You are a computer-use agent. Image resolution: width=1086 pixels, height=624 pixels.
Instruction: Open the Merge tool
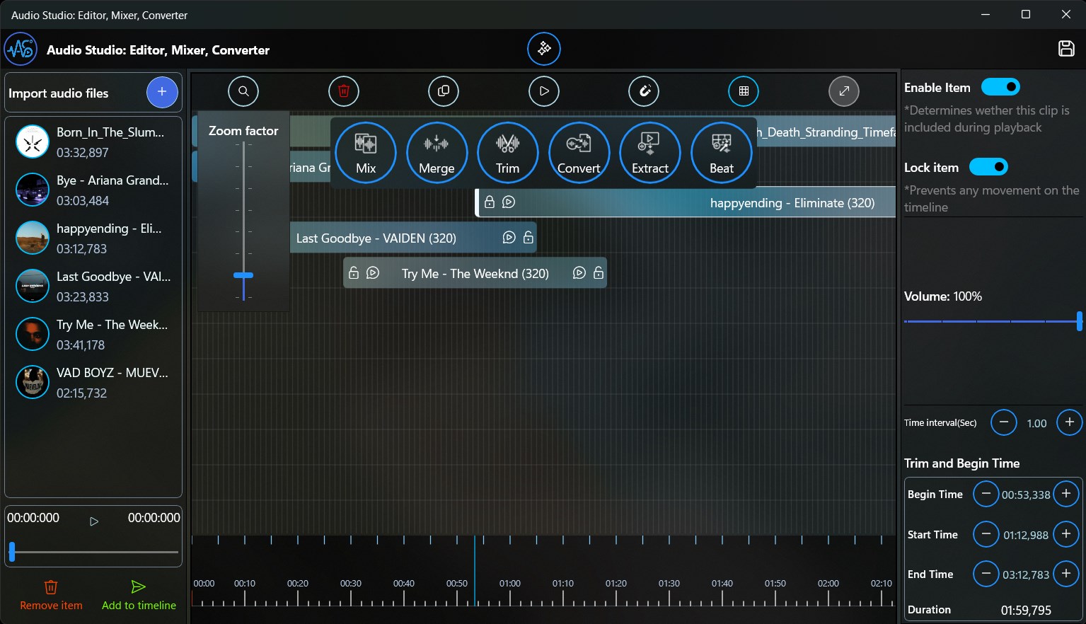(x=437, y=152)
